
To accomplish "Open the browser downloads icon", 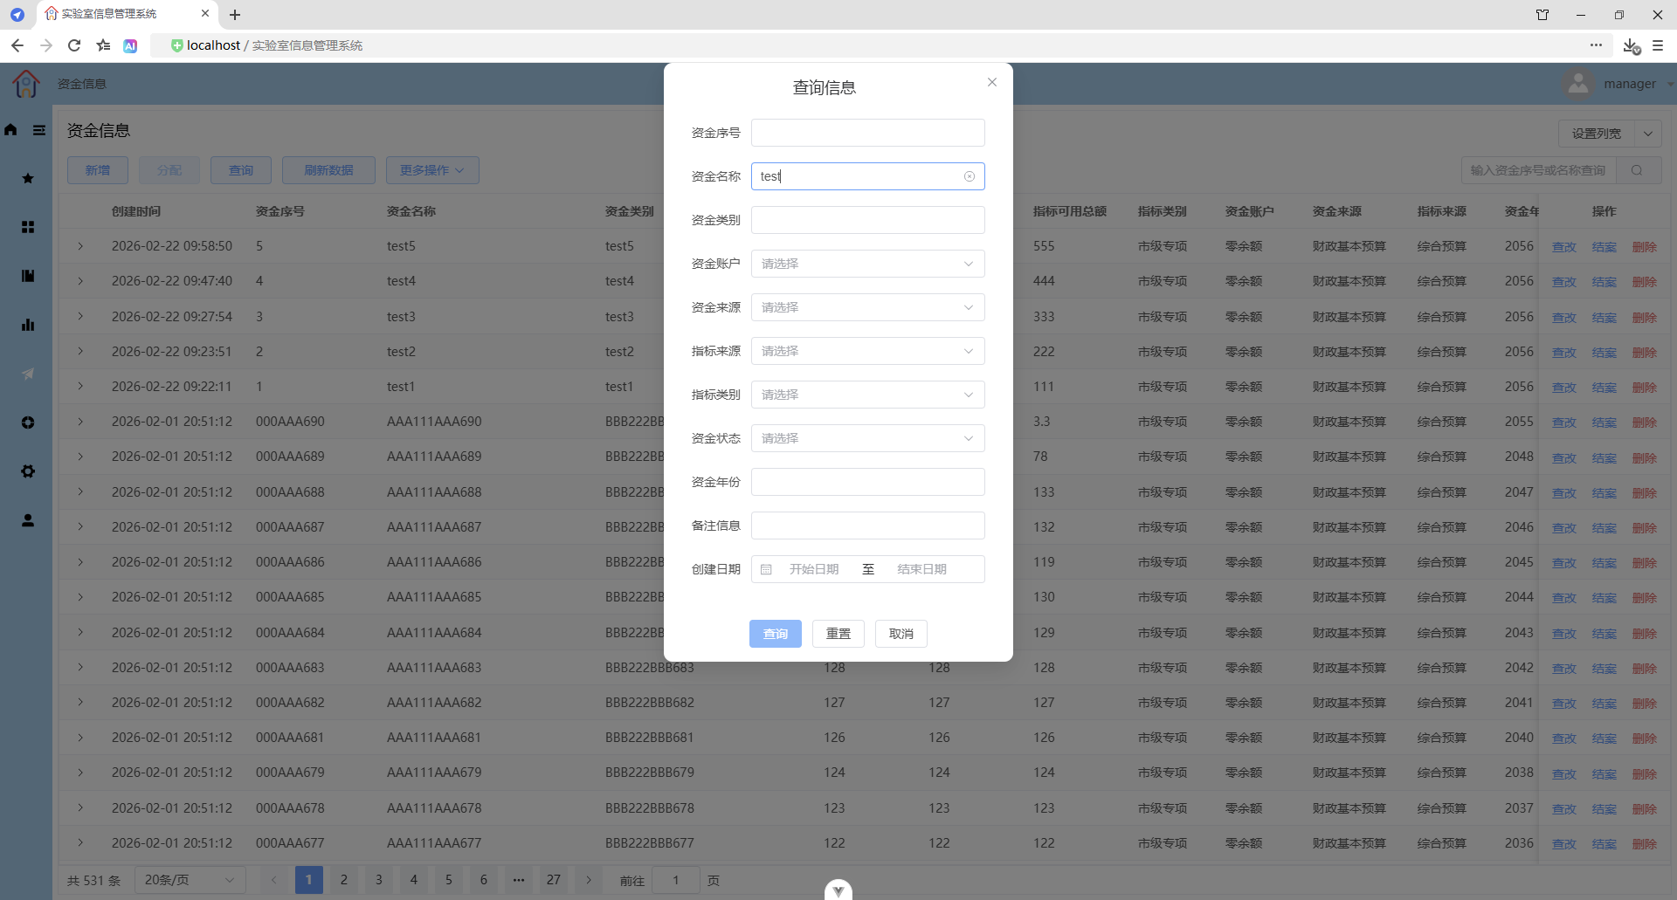I will pos(1631,45).
